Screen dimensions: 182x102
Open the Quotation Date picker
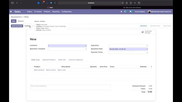[x=128, y=49]
